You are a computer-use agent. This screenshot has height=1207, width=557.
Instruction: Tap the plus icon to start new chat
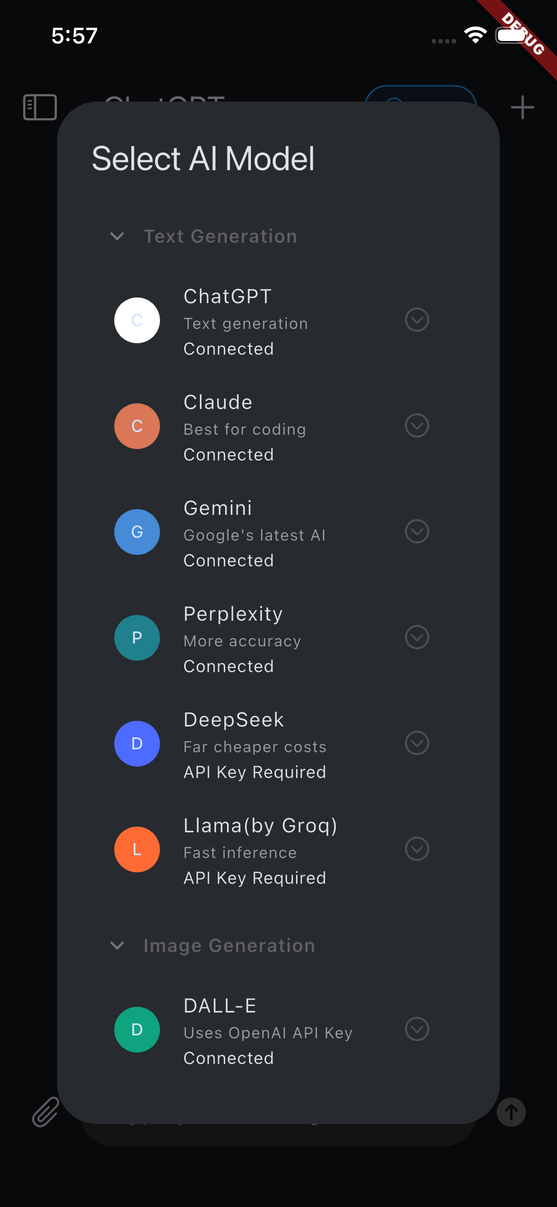[x=522, y=106]
